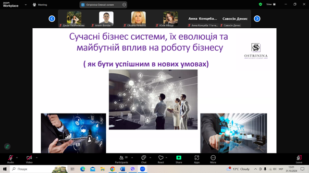Open the network icon in system tray
The image size is (309, 173).
270,169
